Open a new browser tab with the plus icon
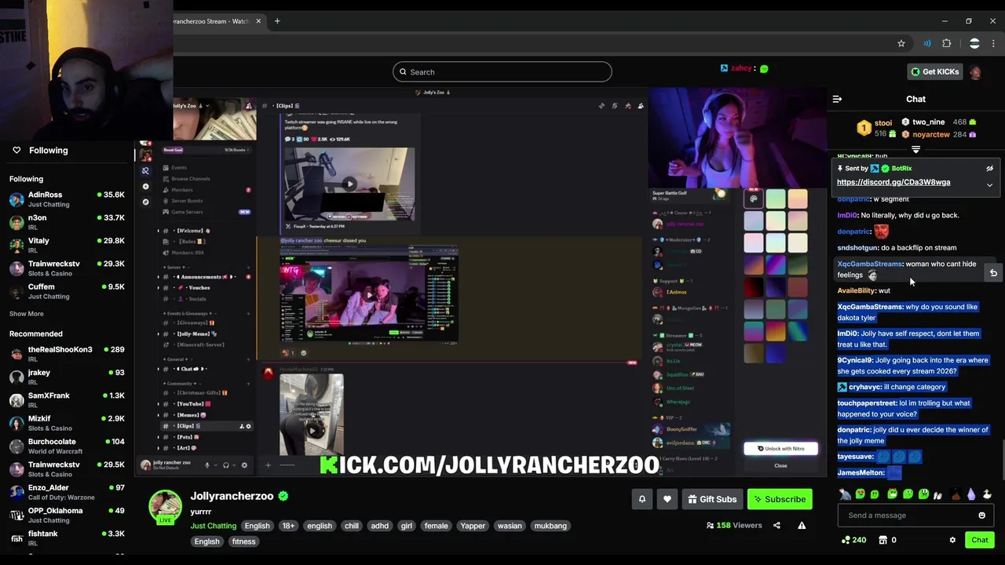 276,21
